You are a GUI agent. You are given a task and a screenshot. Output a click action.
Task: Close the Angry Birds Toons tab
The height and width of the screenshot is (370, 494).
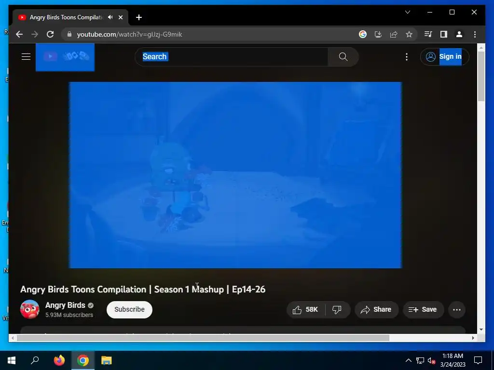pos(120,17)
